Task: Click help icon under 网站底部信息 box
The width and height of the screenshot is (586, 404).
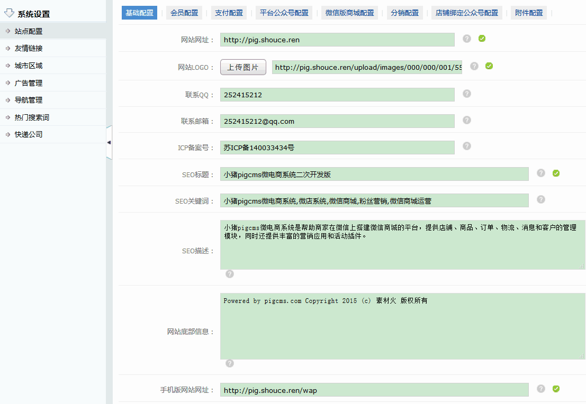Action: click(x=229, y=363)
